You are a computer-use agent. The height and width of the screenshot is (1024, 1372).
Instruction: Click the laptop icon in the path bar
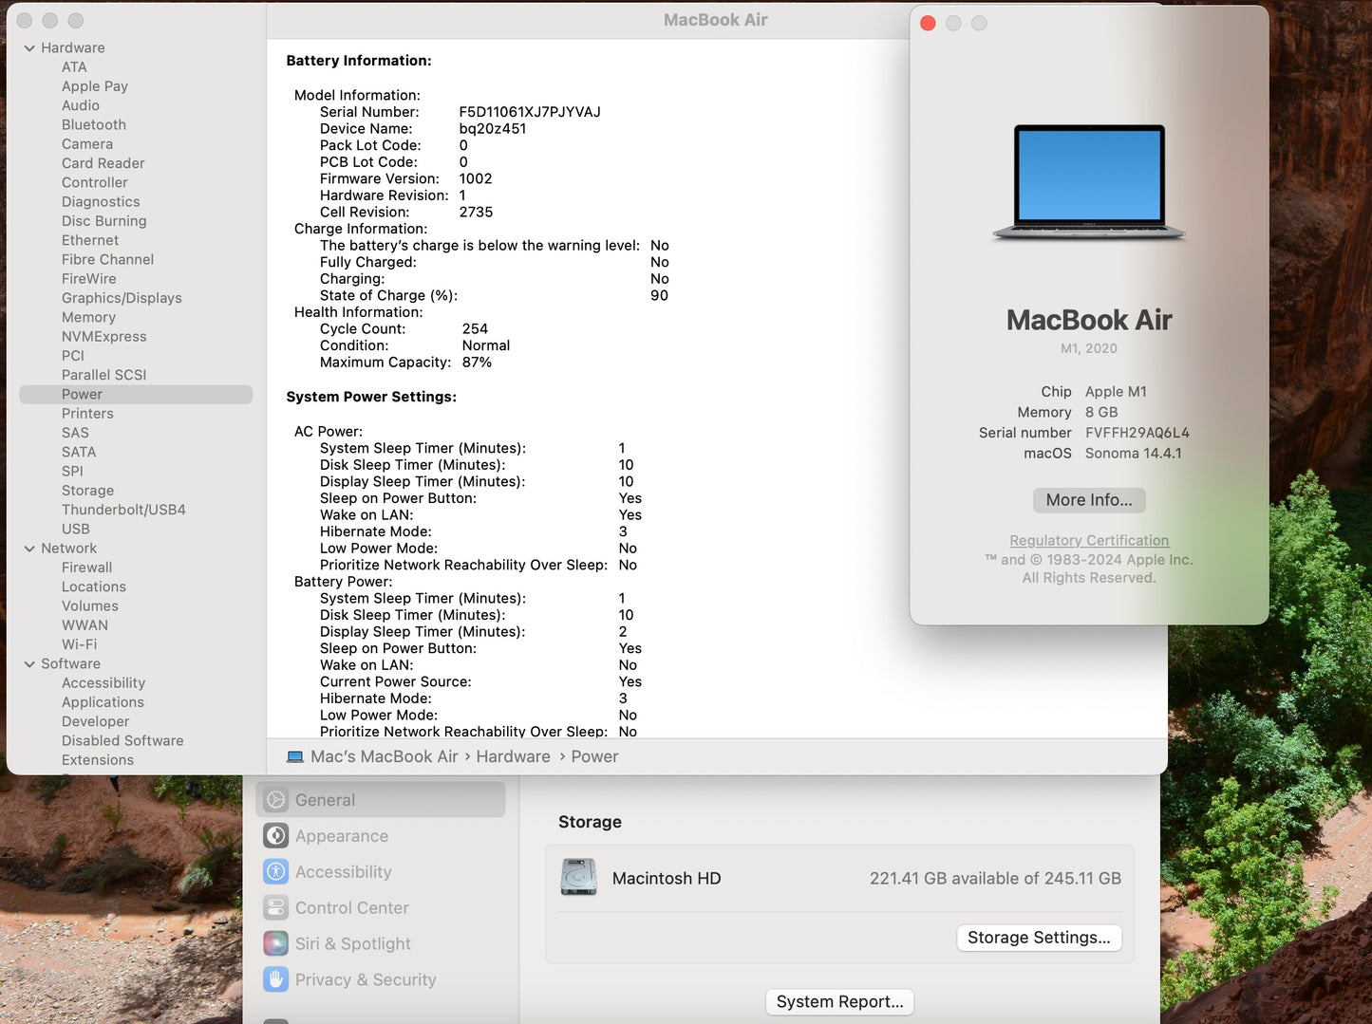pos(295,757)
